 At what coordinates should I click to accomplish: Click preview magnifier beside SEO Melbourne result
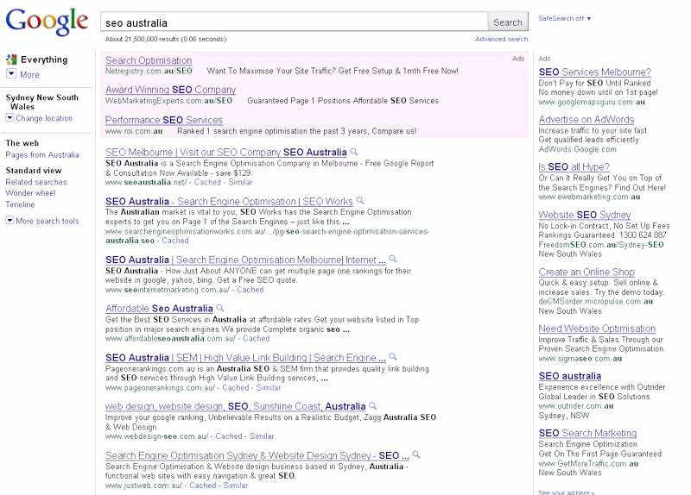(354, 152)
